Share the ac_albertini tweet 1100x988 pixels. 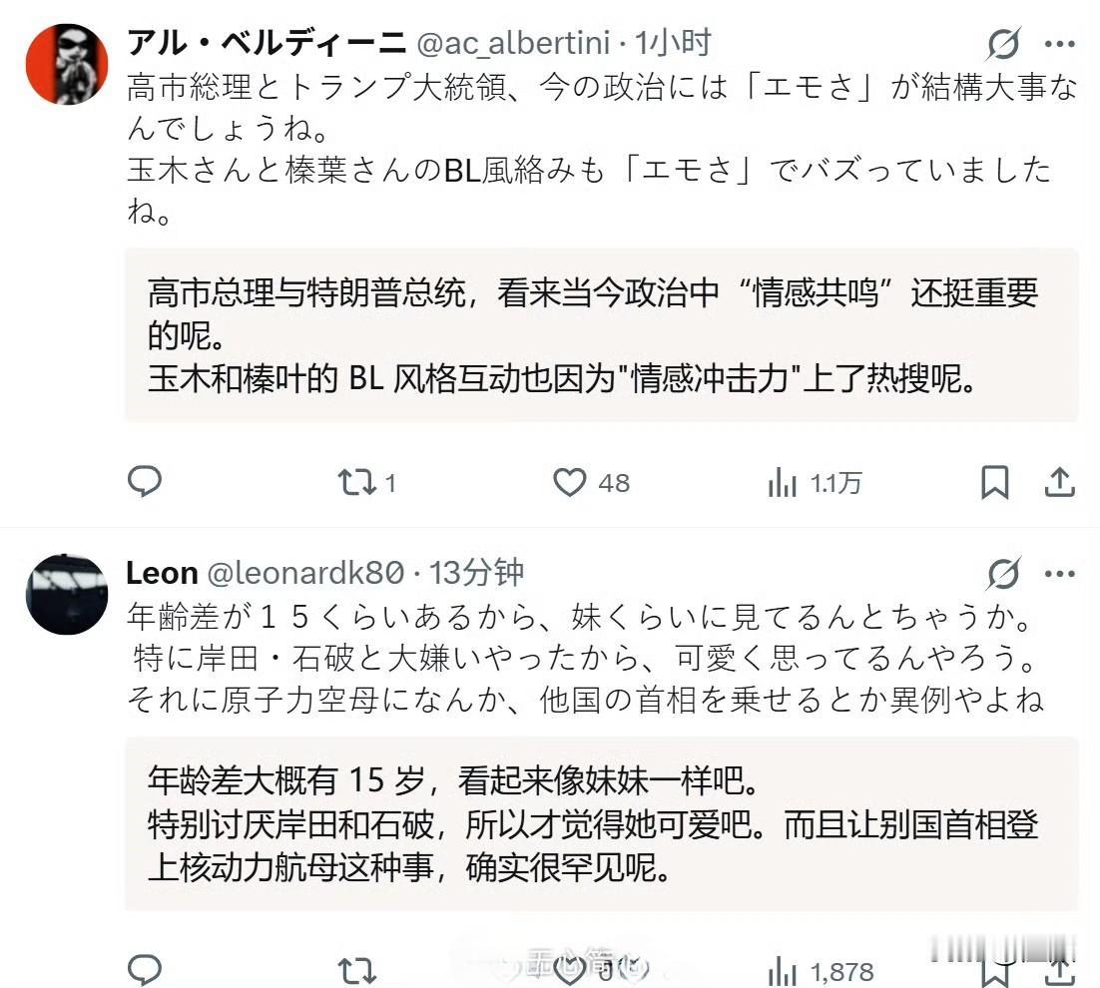[1059, 482]
